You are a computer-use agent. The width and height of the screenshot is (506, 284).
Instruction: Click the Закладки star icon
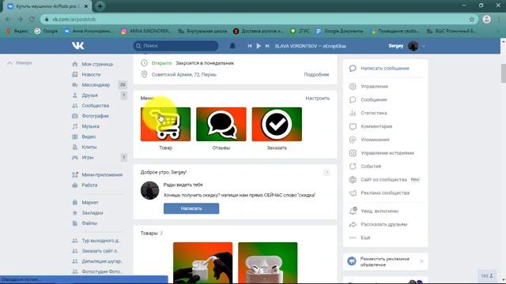click(75, 212)
